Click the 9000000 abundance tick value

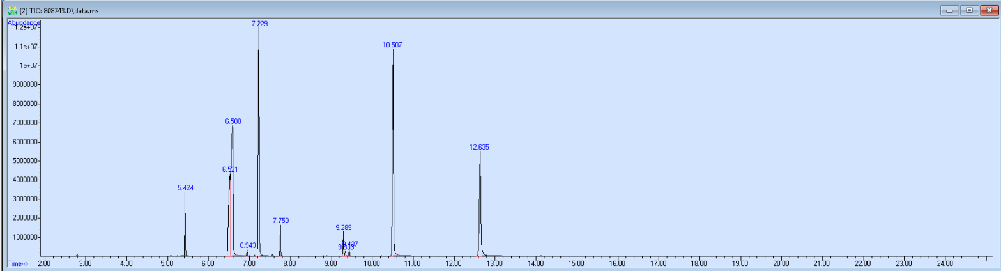(26, 84)
